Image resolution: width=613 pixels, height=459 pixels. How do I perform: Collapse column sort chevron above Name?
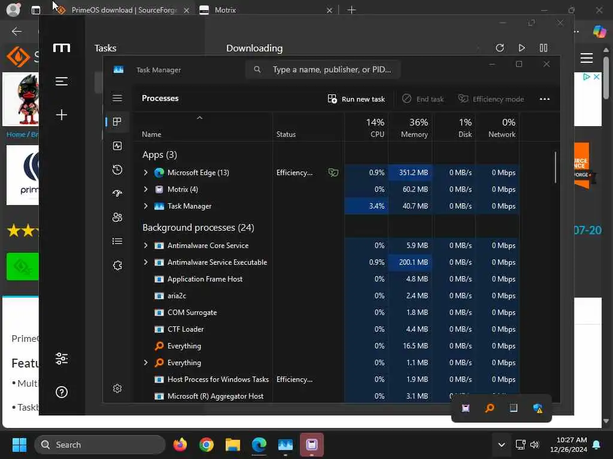click(x=199, y=118)
